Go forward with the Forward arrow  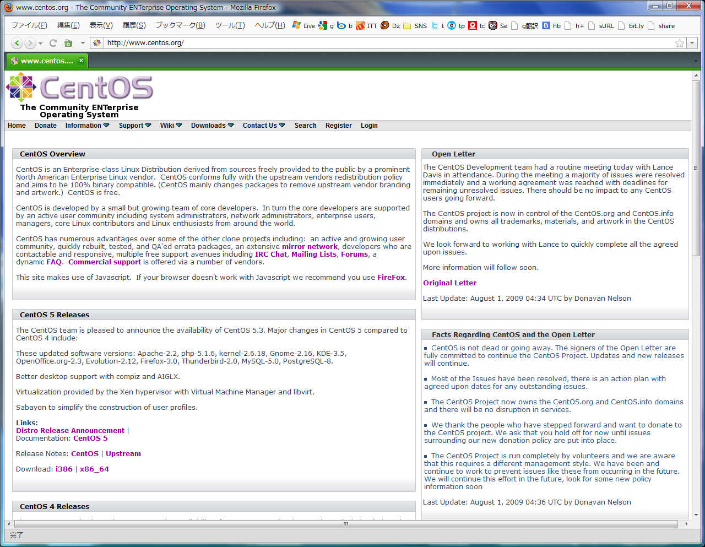coord(30,43)
